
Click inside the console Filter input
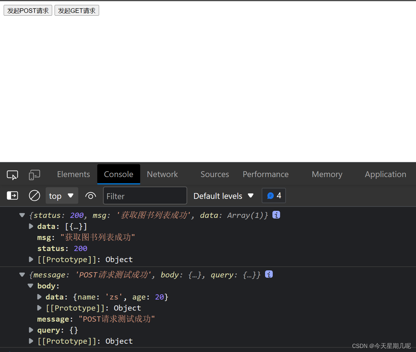tap(145, 195)
